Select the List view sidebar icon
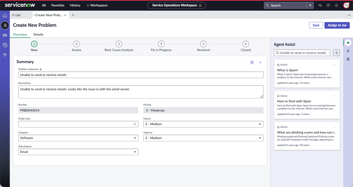Image resolution: width=353 pixels, height=187 pixels. coord(5,25)
